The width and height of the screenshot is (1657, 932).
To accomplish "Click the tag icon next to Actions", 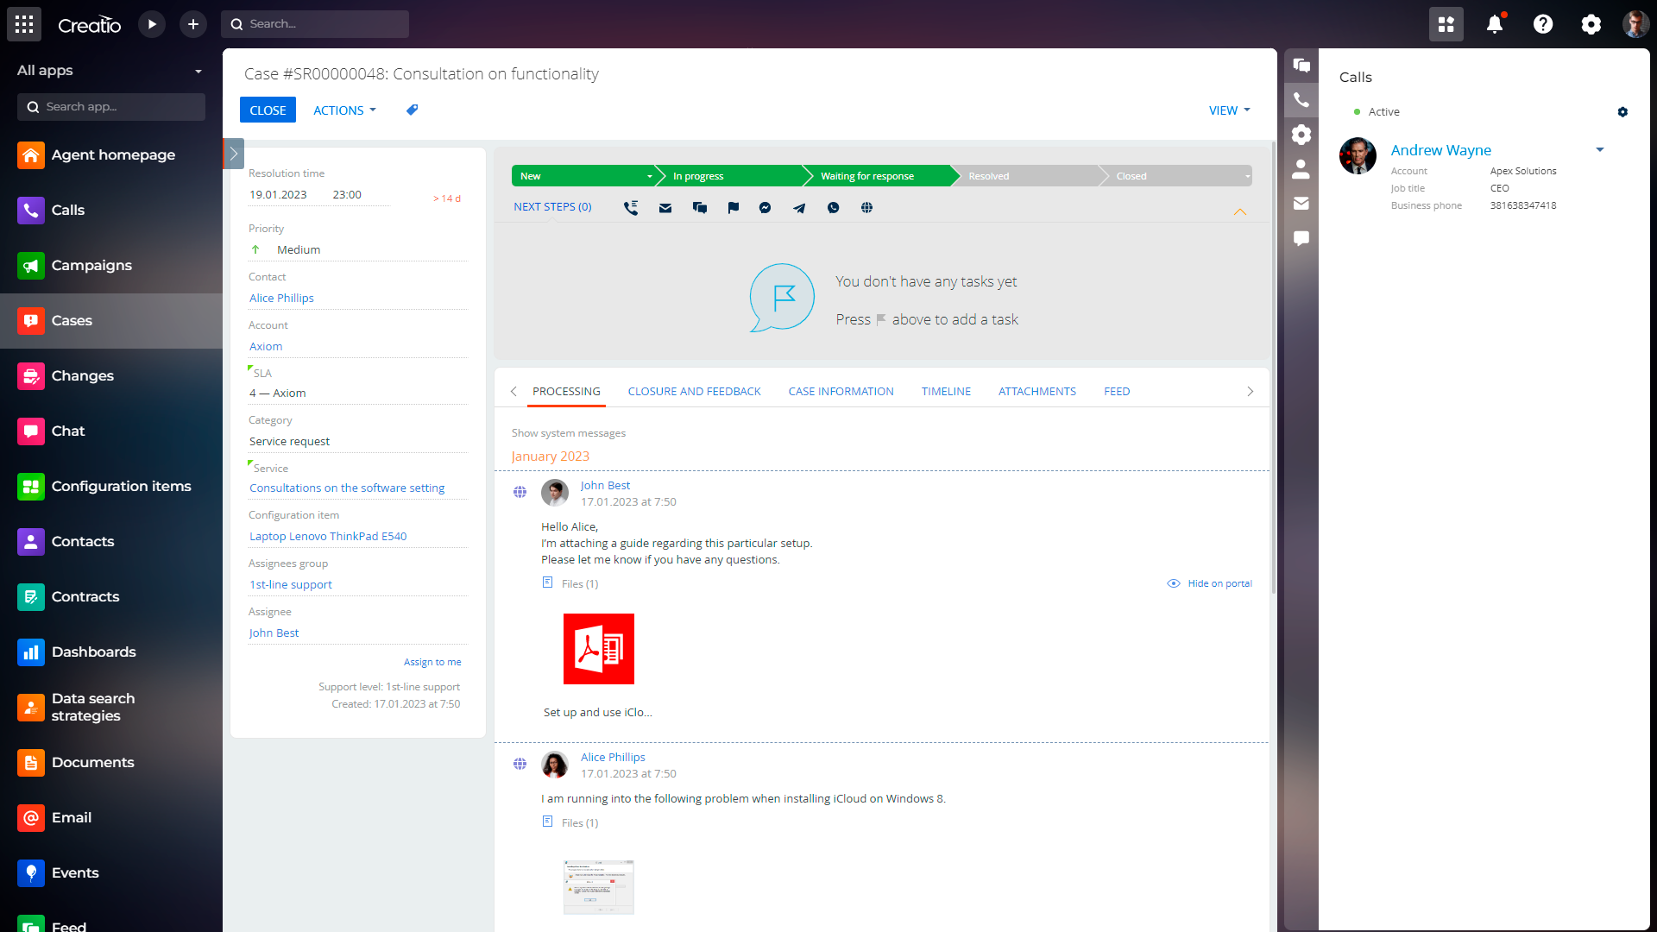I will tap(412, 110).
